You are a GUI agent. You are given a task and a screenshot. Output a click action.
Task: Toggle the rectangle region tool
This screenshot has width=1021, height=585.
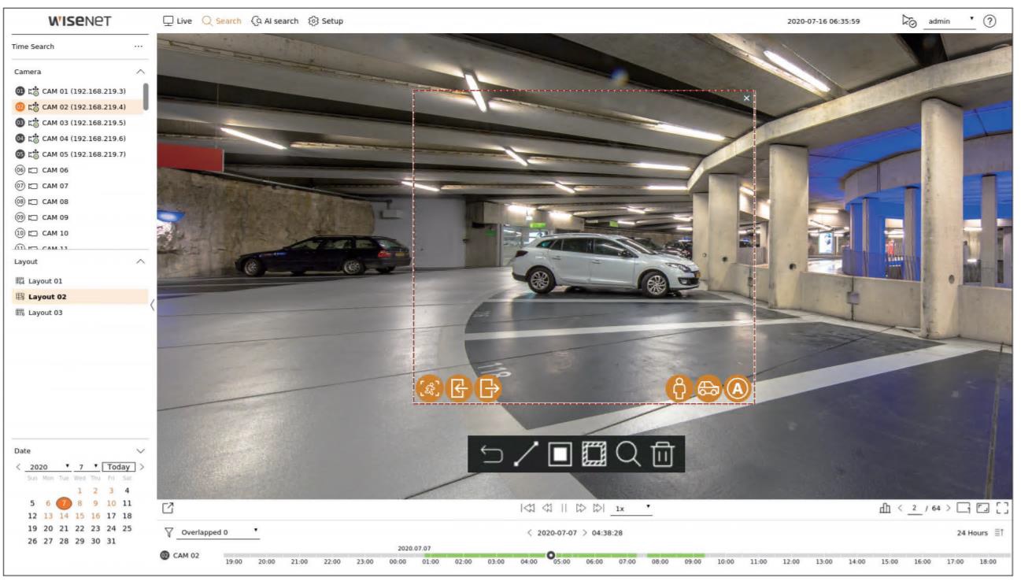[x=560, y=454]
